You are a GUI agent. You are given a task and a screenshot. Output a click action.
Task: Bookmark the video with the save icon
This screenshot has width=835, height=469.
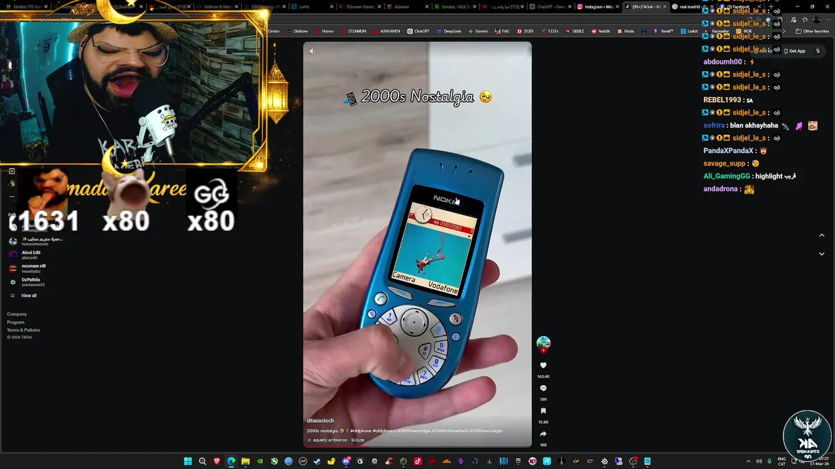click(x=543, y=411)
